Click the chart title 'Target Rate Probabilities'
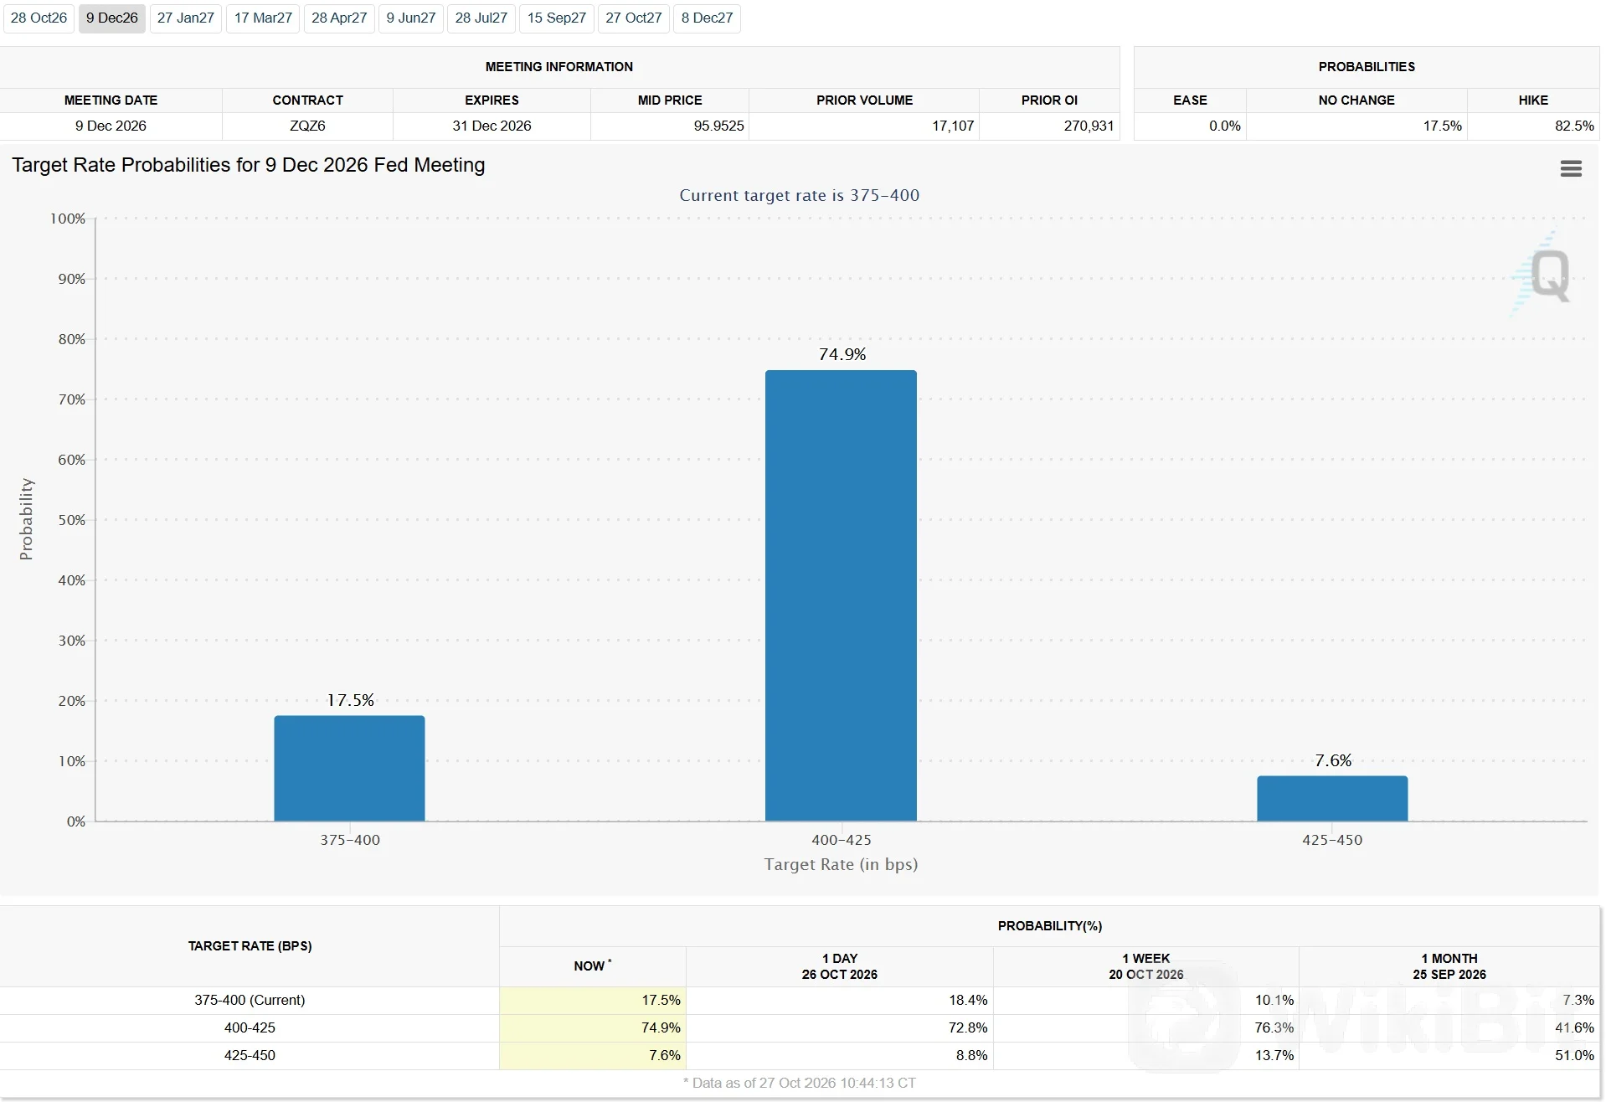The image size is (1606, 1102). [x=249, y=165]
